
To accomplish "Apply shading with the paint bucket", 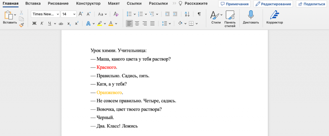I will (180, 23).
